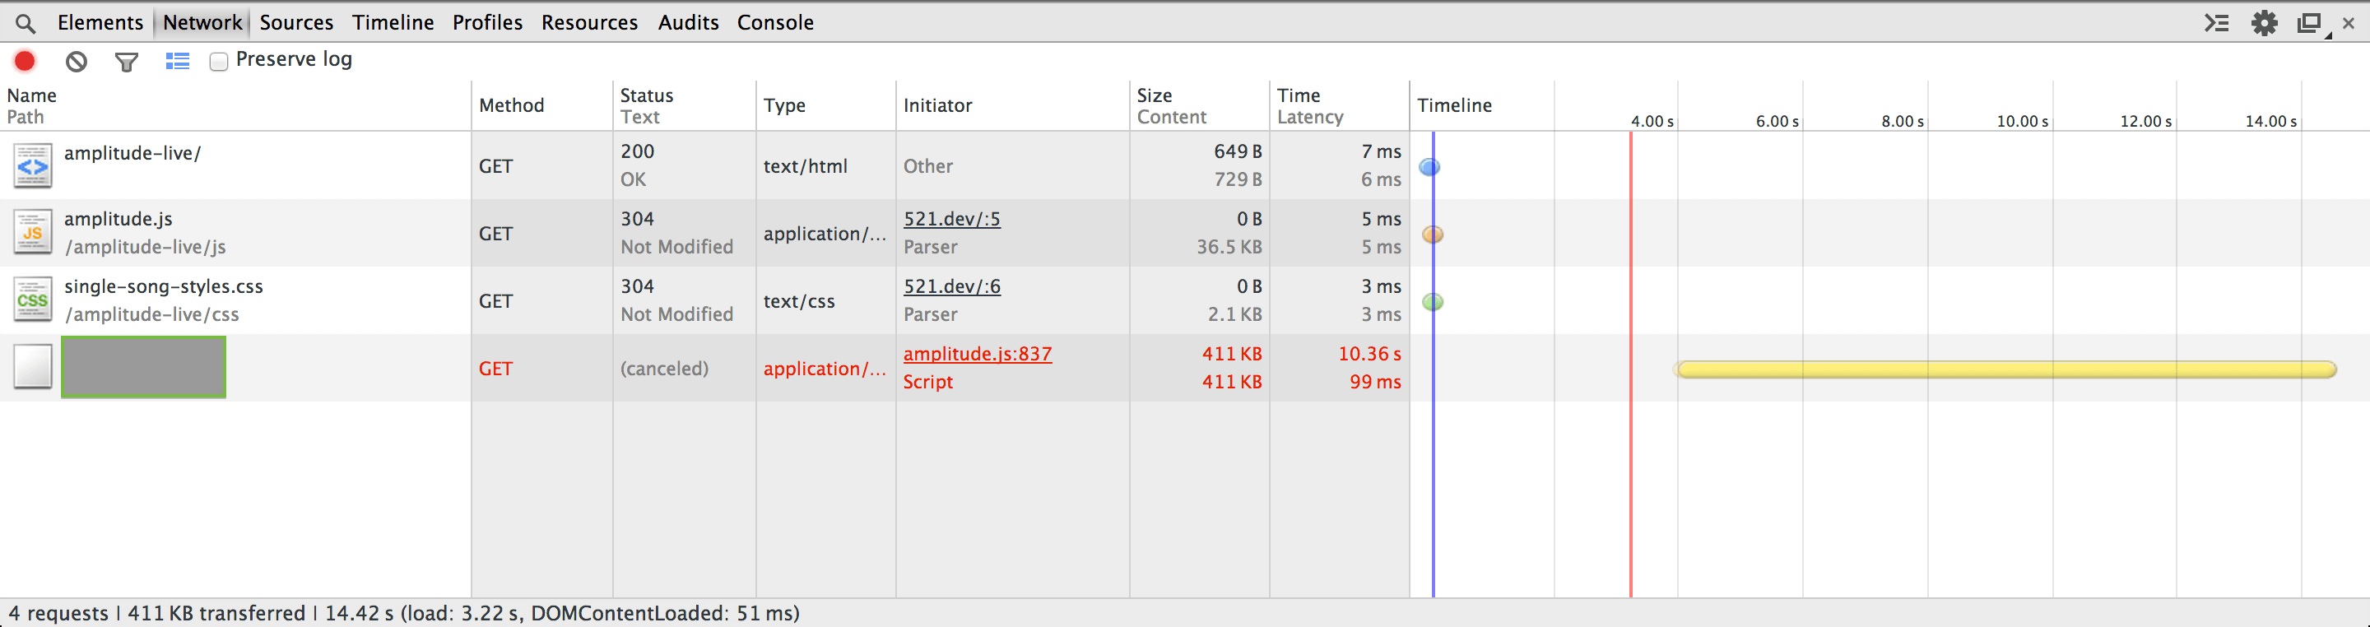The image size is (2370, 627).
Task: Click the 10.36 s time value
Action: pyautogui.click(x=1369, y=354)
